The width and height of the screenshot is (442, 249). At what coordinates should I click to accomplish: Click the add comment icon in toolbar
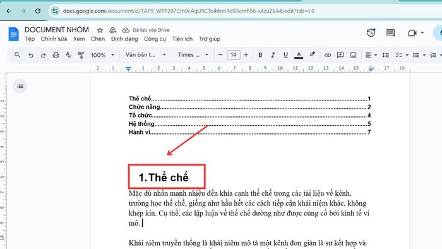[x=340, y=55]
